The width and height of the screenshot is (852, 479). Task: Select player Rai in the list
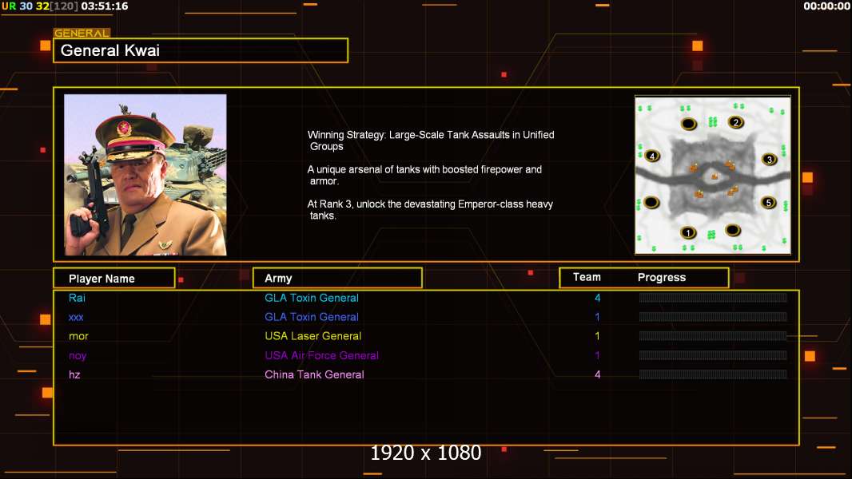click(77, 298)
